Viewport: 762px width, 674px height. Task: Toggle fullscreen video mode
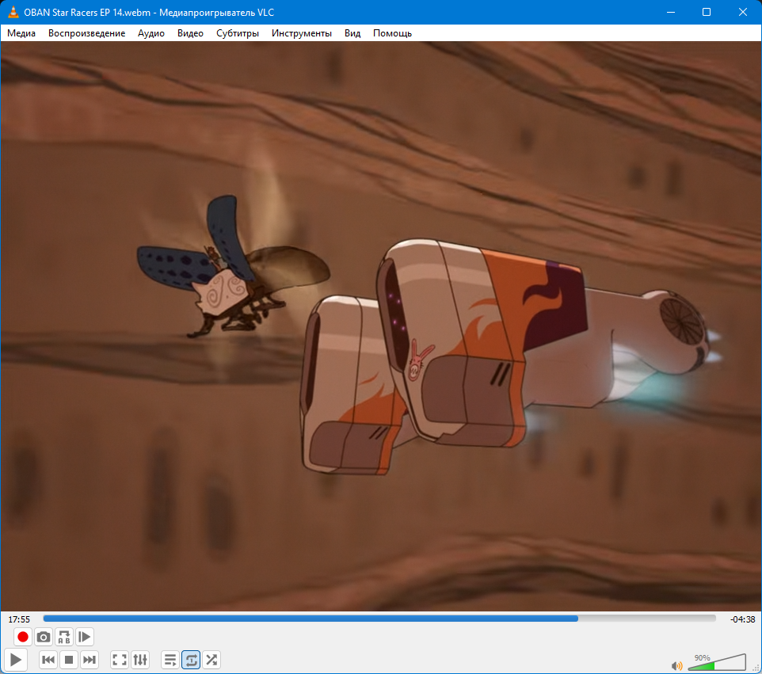tap(120, 660)
